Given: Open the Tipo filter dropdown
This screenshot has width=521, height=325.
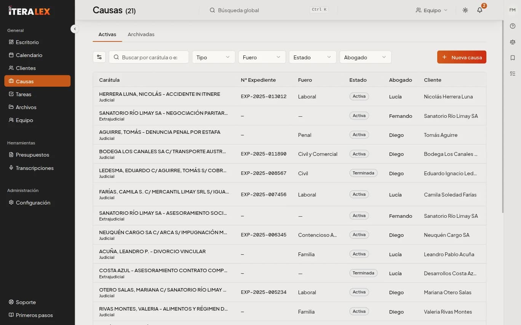Looking at the screenshot, I should point(213,57).
